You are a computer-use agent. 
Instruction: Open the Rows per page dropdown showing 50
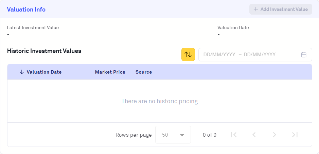coord(173,135)
